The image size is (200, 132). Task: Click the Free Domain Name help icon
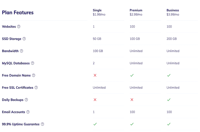click(x=34, y=75)
